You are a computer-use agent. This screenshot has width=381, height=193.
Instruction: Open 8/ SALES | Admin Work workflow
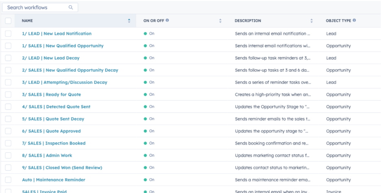point(47,155)
